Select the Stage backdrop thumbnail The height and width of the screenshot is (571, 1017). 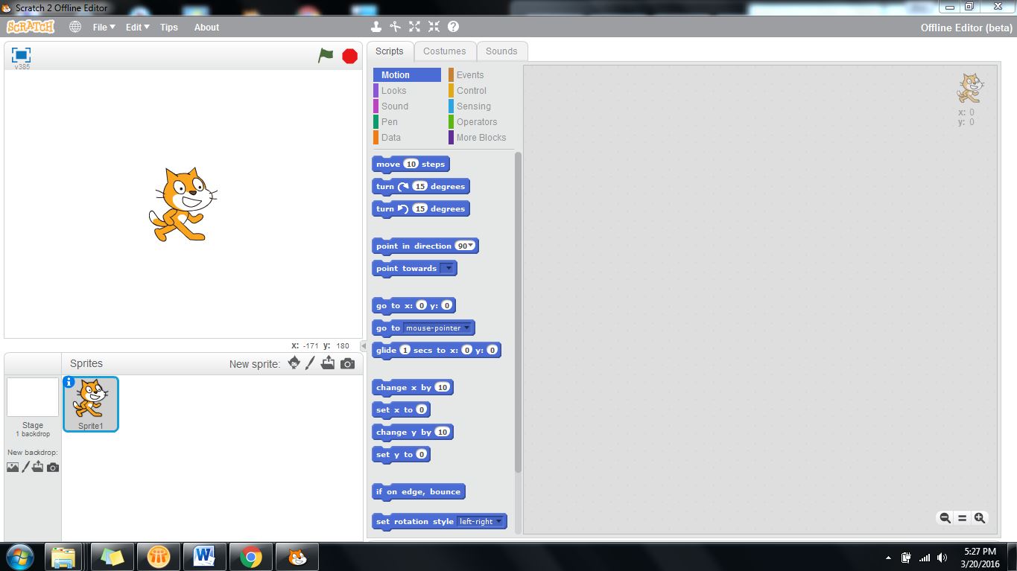(x=33, y=397)
